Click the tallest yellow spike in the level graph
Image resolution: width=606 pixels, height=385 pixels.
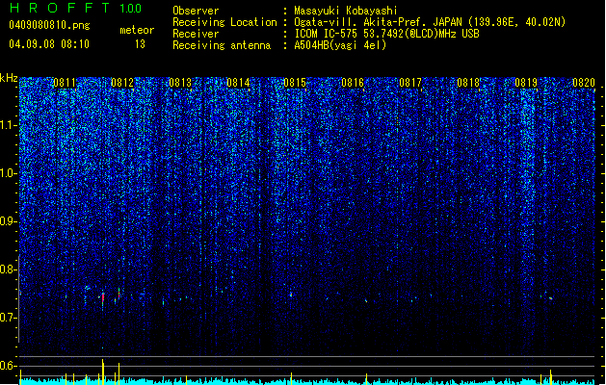click(x=102, y=372)
